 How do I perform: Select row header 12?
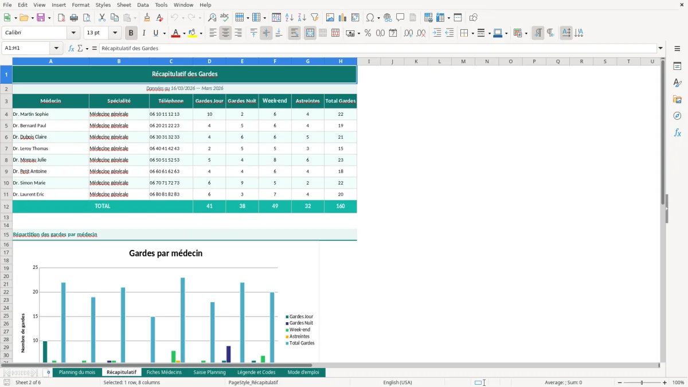click(x=6, y=206)
